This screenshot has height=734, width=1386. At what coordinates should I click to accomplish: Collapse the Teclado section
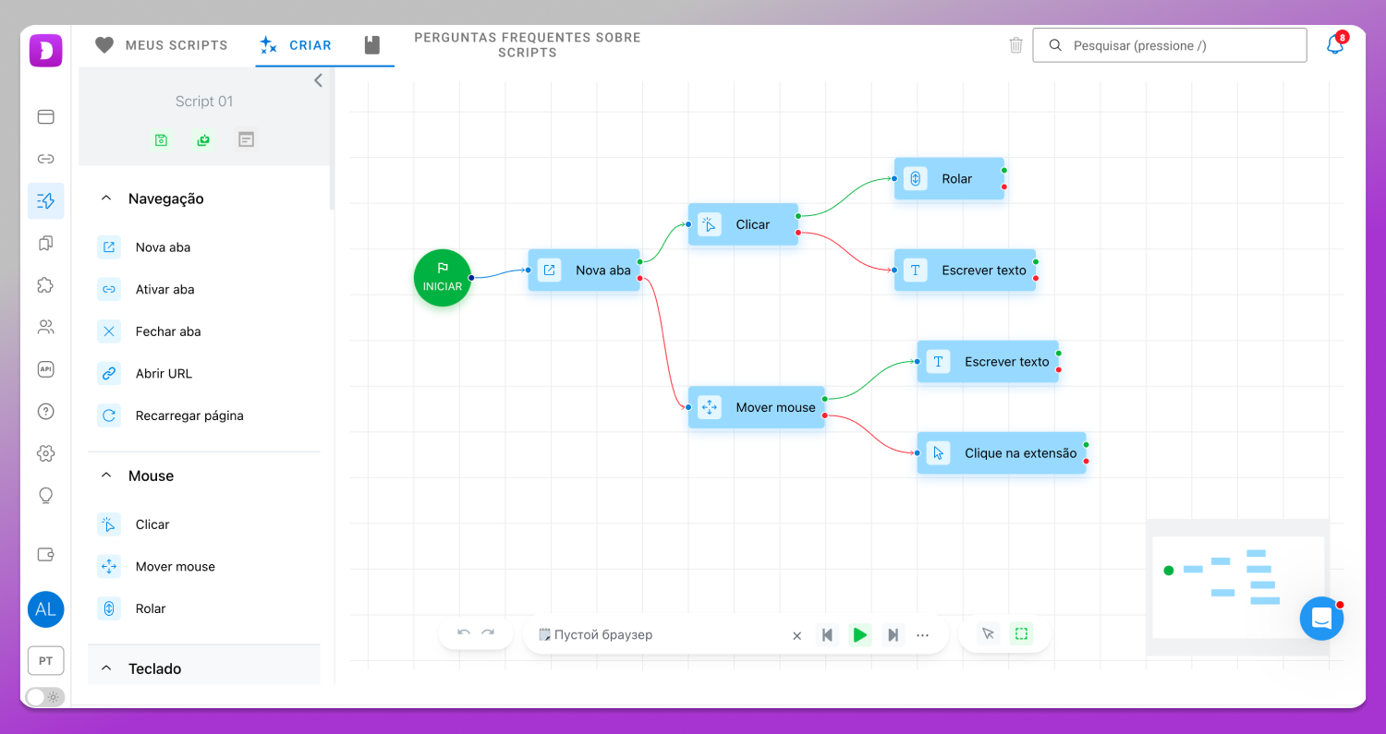tap(106, 668)
